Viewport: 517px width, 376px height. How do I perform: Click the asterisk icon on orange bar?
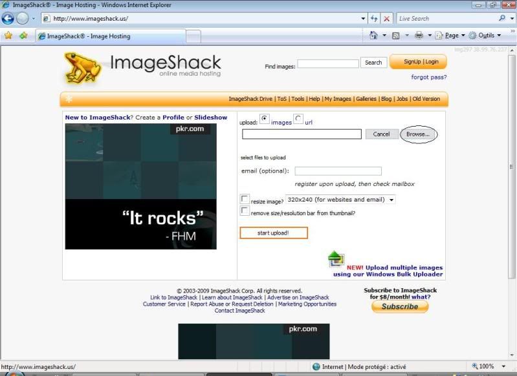(69, 99)
